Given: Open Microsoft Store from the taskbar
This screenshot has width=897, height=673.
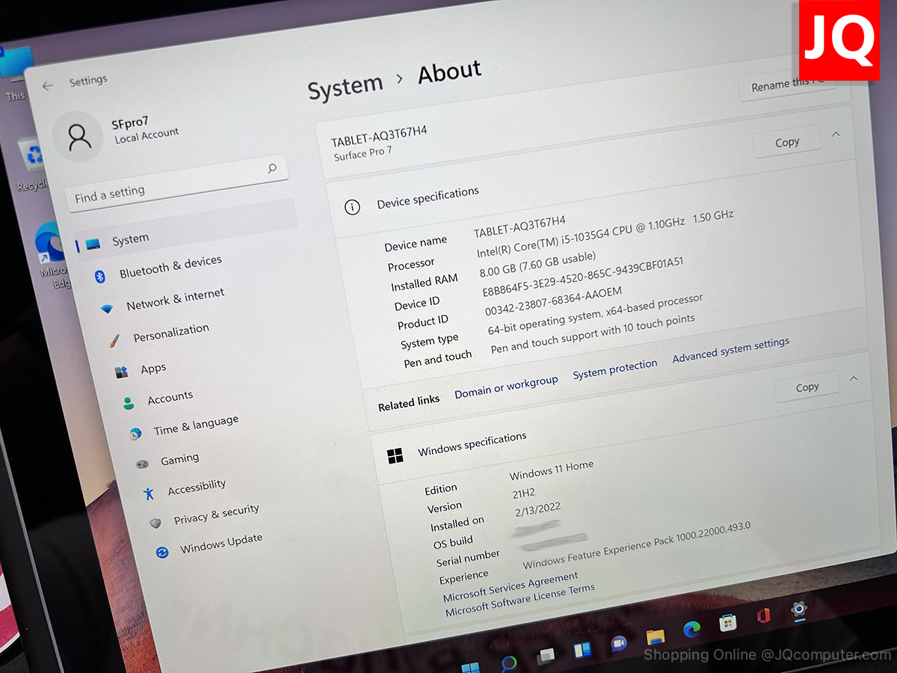Looking at the screenshot, I should pos(727,623).
